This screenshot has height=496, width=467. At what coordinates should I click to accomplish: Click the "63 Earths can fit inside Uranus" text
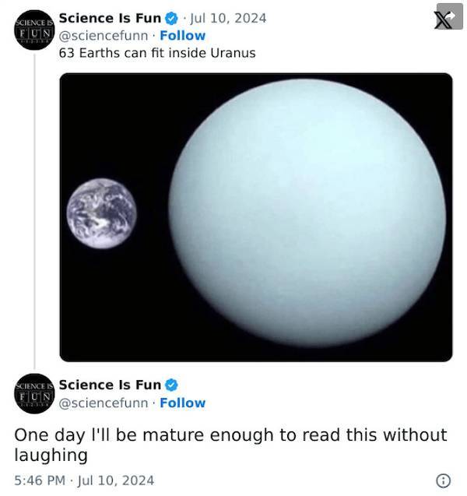[x=156, y=53]
